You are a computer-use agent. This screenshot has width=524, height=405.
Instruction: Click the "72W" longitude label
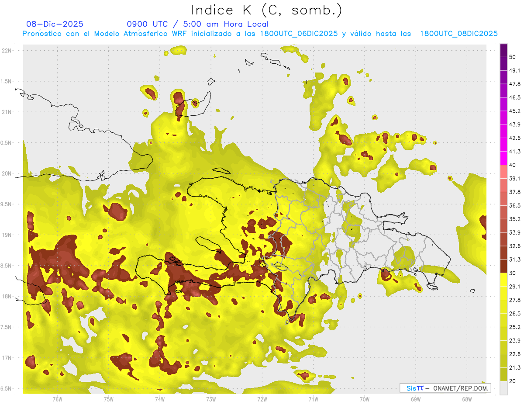point(262,399)
